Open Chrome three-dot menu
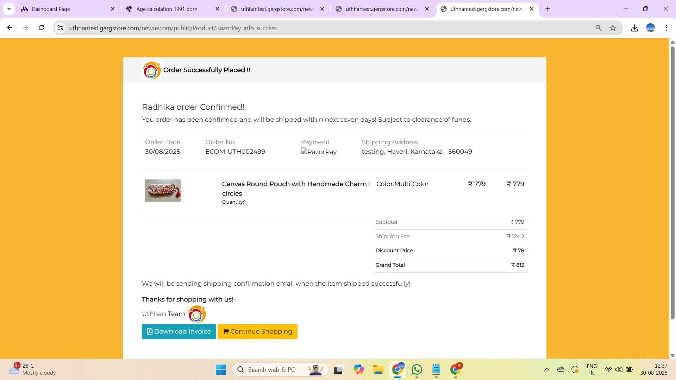This screenshot has width=676, height=380. pos(666,28)
